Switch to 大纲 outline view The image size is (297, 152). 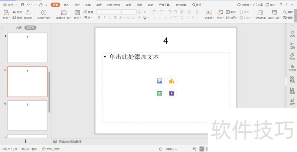click(19, 28)
